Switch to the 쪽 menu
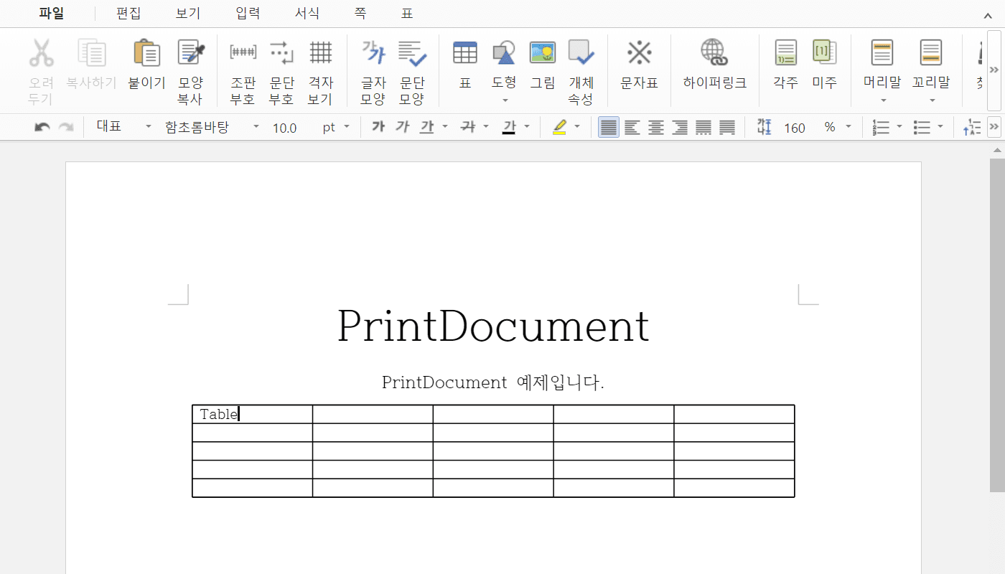 click(x=360, y=13)
